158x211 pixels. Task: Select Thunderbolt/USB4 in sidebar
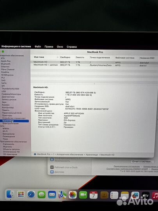[11, 89]
